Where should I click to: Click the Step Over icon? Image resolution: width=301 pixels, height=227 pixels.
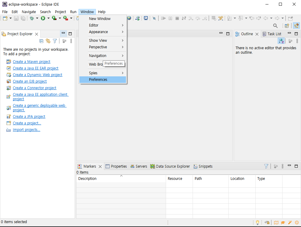(198, 18)
